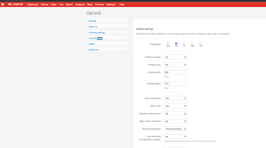Open the Embed mute dropdown
The height and width of the screenshot is (148, 266).
175,65
